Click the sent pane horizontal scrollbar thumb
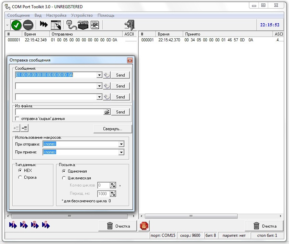Image resolution: width=289 pixels, height=244 pixels. pyautogui.click(x=70, y=216)
